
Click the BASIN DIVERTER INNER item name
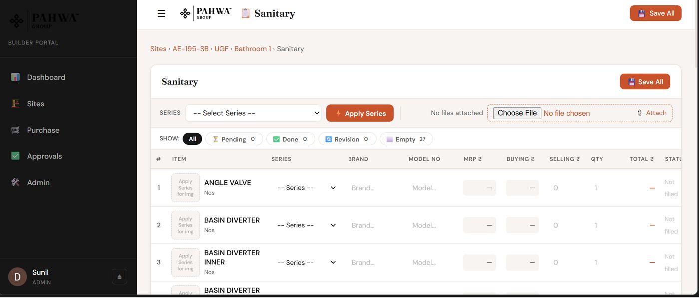coord(232,257)
